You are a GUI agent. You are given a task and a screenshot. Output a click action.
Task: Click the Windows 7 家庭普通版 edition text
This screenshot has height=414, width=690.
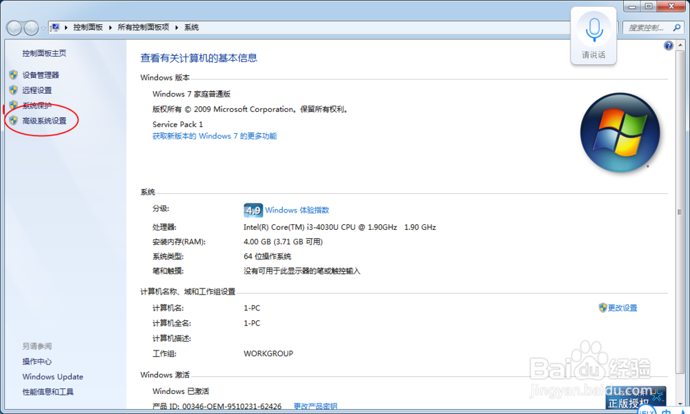(191, 94)
